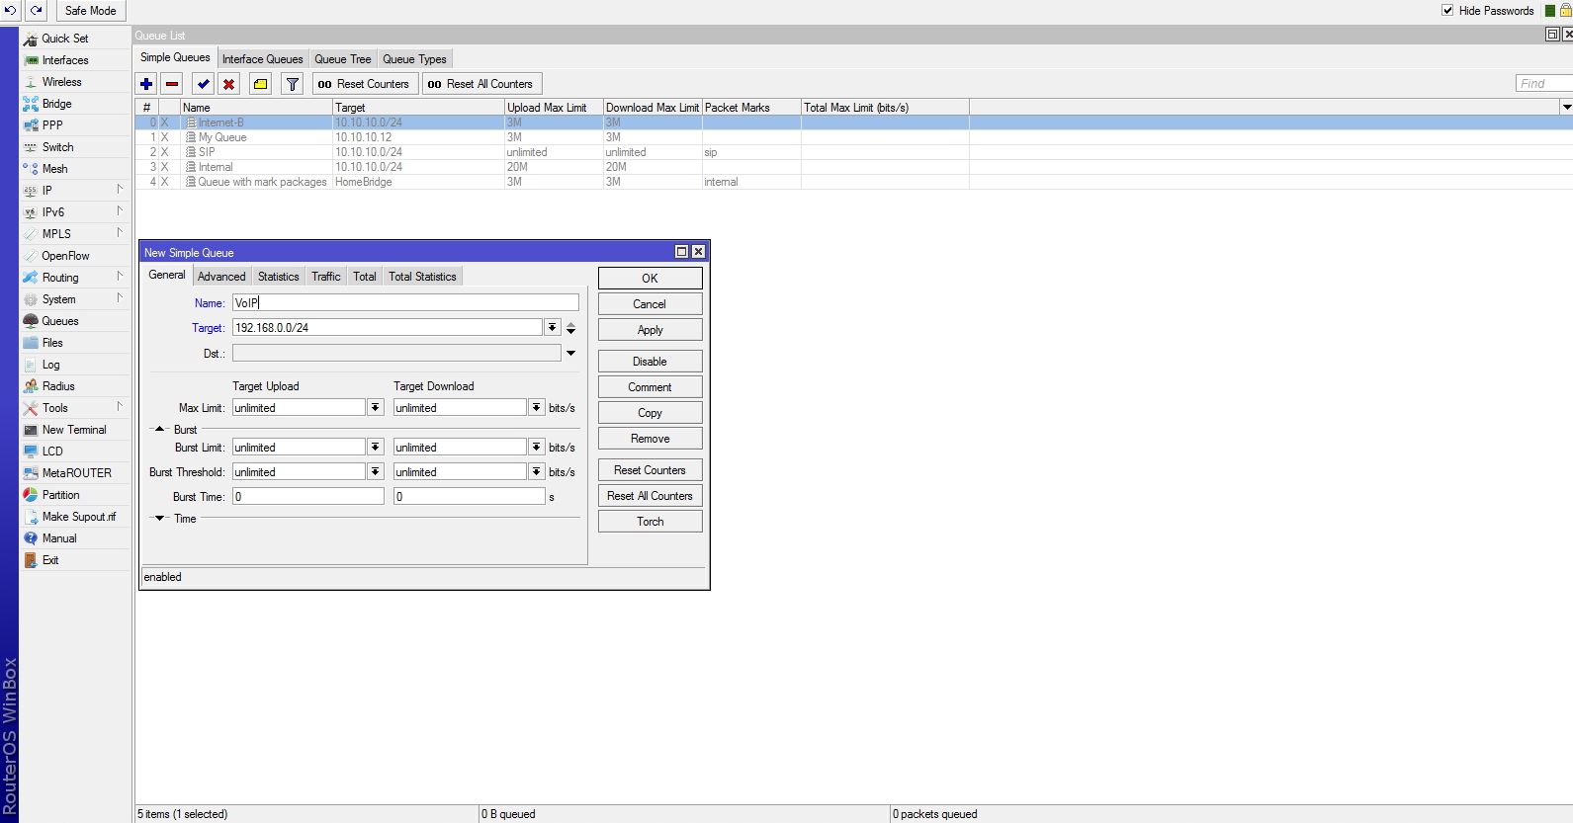This screenshot has width=1573, height=823.
Task: Open the Filter funnel icon
Action: [x=292, y=84]
